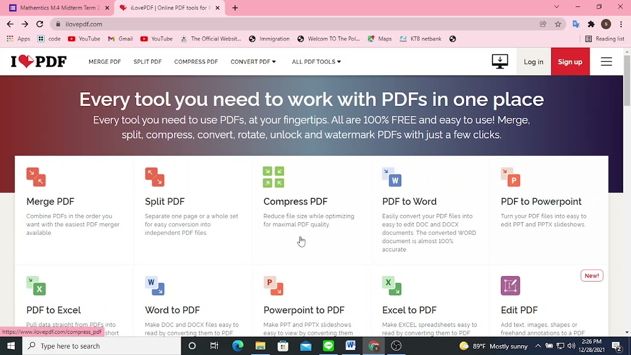Image resolution: width=631 pixels, height=355 pixels.
Task: Click the purple Edit PDF icon
Action: [x=511, y=285]
